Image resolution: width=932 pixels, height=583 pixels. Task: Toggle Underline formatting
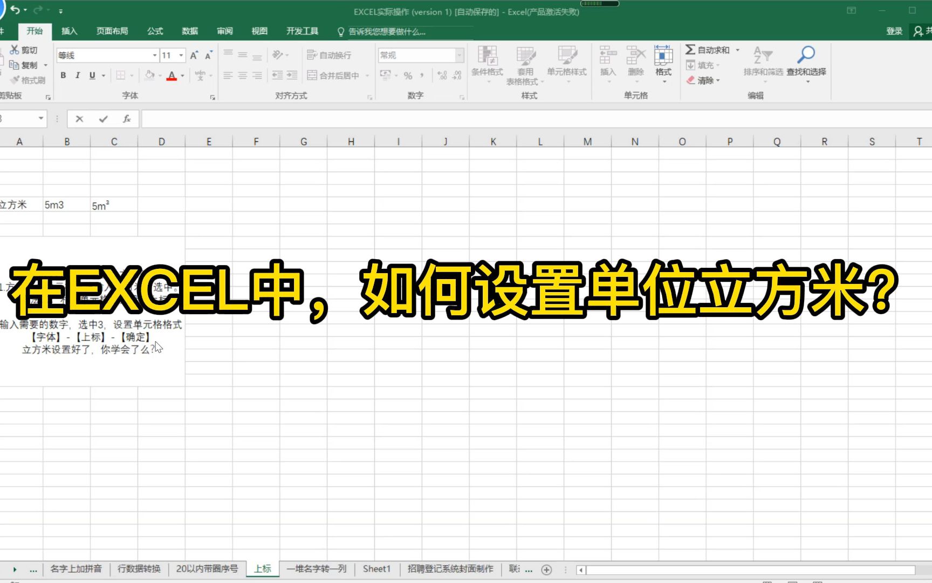point(92,76)
